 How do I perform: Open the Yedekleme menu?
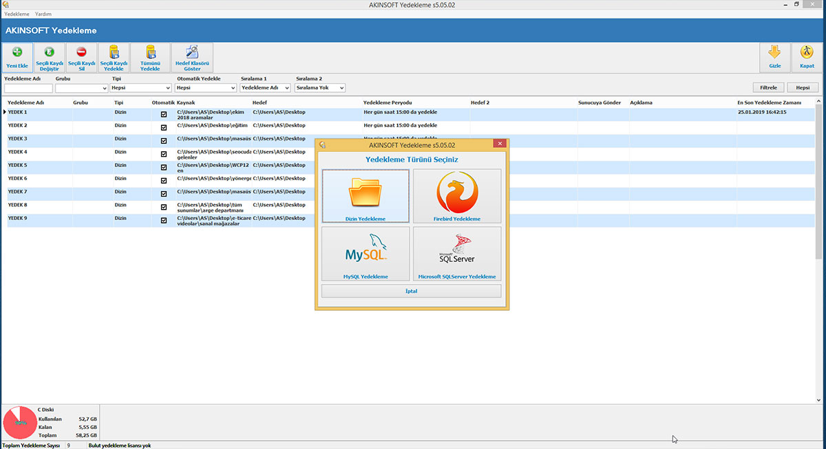tap(17, 14)
